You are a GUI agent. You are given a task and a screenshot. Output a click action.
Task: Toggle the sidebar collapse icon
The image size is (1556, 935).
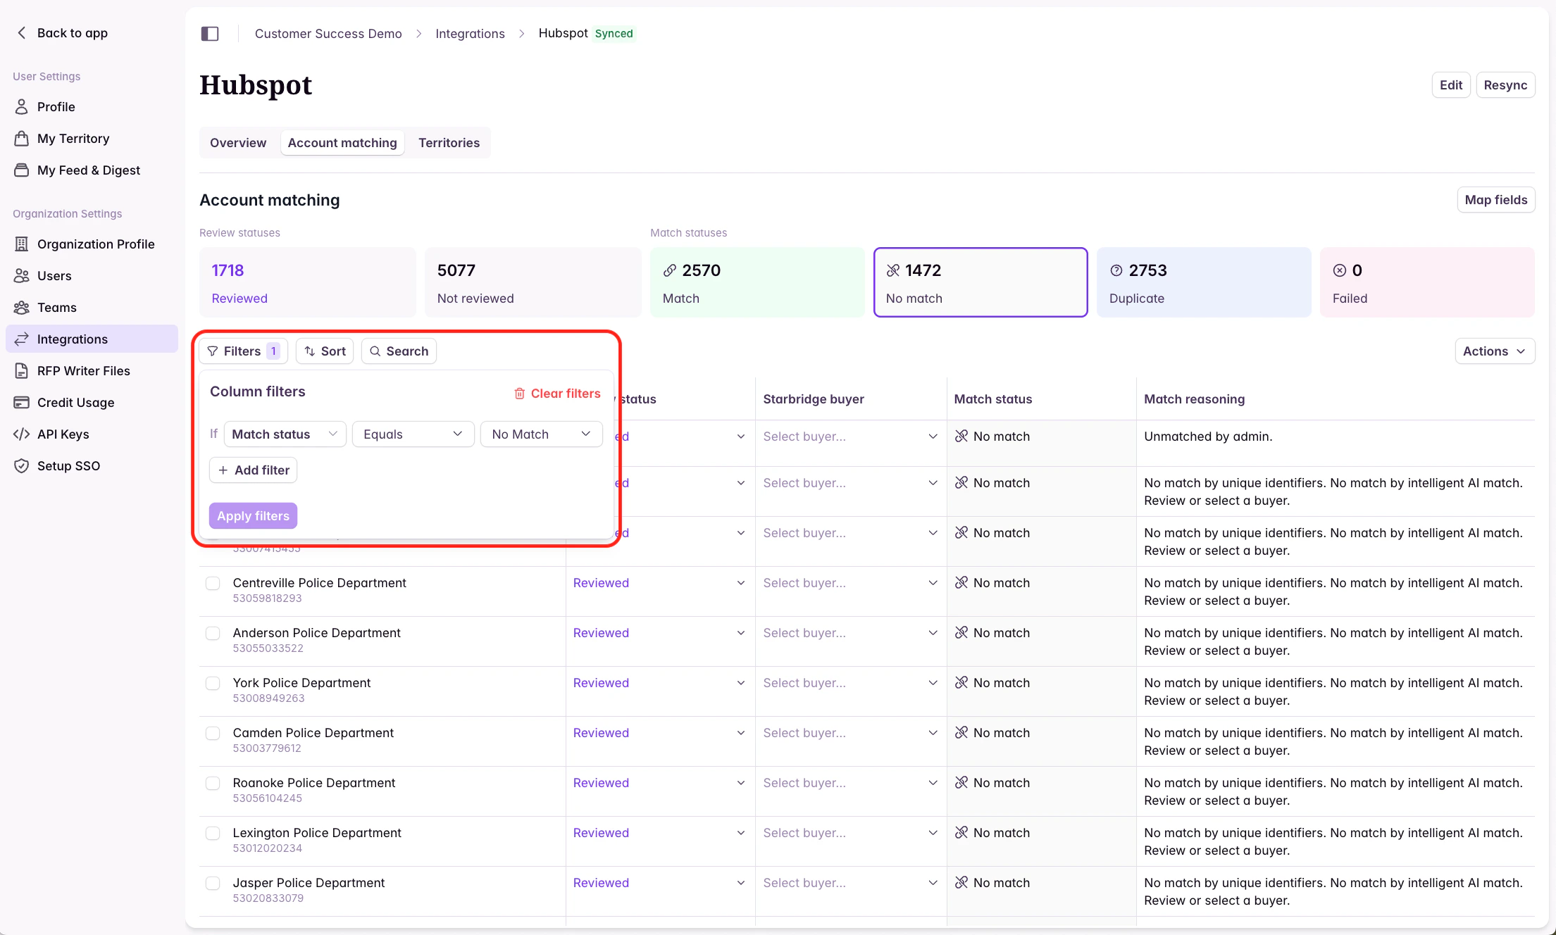(x=210, y=34)
